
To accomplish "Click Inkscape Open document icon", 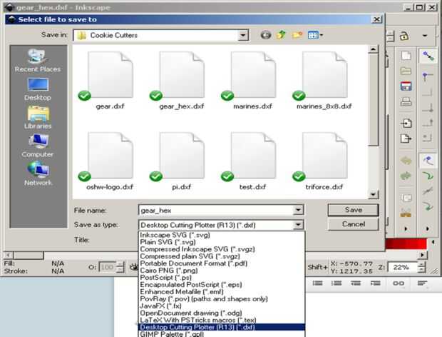I will 406,71.
